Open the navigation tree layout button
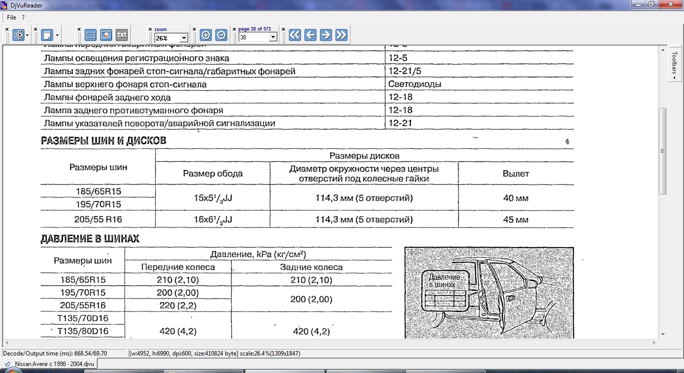This screenshot has height=373, width=684. point(19,35)
